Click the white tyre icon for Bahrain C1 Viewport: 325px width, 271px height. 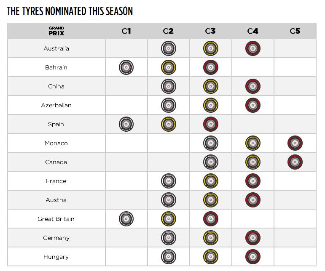click(x=126, y=68)
